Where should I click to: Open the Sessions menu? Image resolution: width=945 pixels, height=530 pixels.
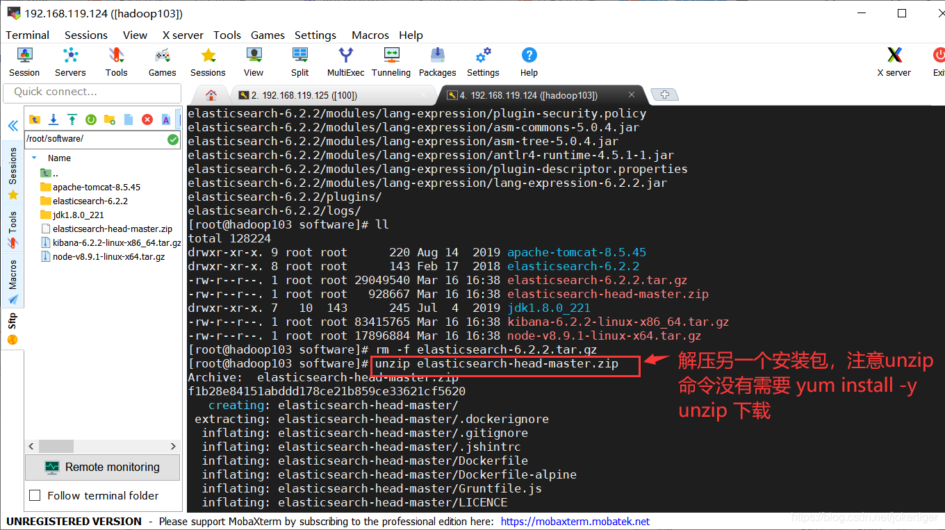86,35
